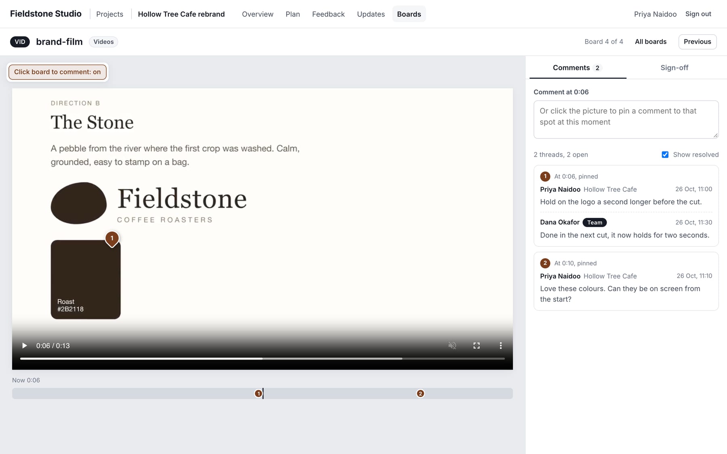Viewport: 727px width, 454px height.
Task: Open the video more-options menu
Action: 501,345
